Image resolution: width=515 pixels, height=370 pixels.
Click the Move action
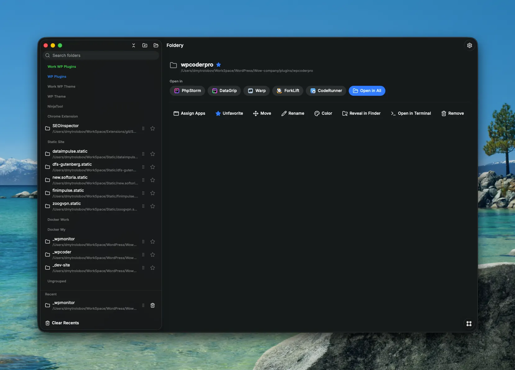pyautogui.click(x=262, y=113)
